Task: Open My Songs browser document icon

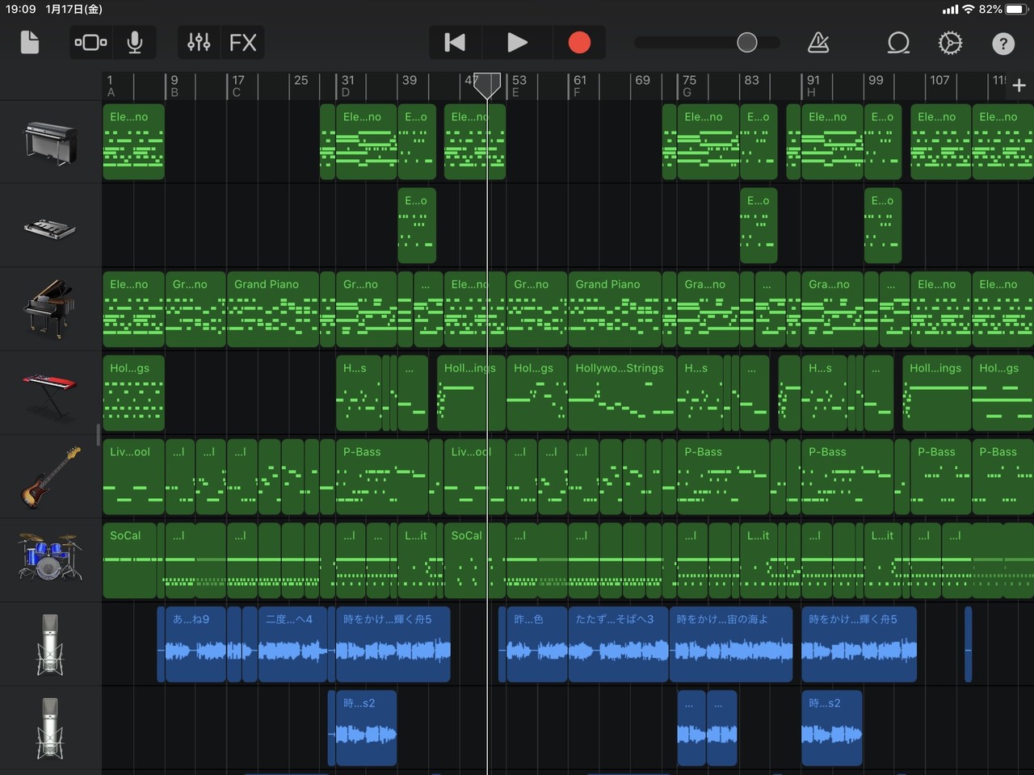Action: 30,42
